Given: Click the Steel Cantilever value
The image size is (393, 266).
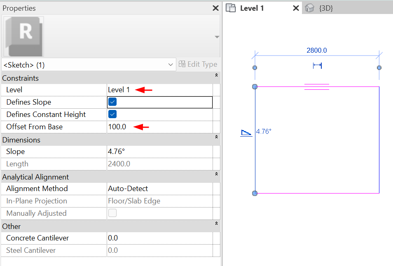Looking at the screenshot, I should (160, 250).
